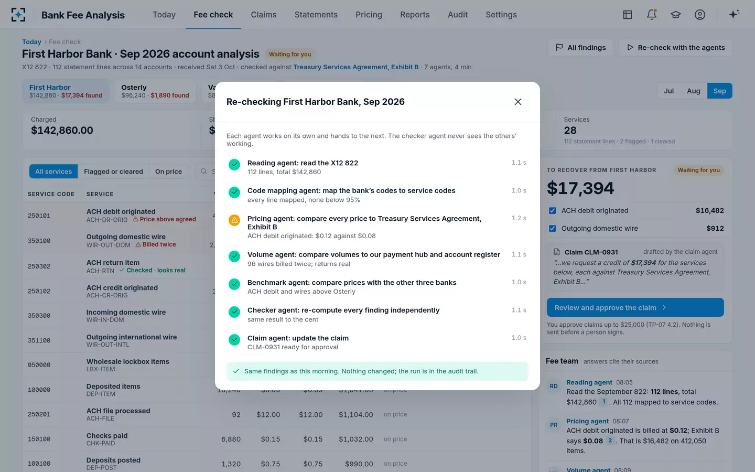Click the $17,394 recovery amount

tap(580, 188)
